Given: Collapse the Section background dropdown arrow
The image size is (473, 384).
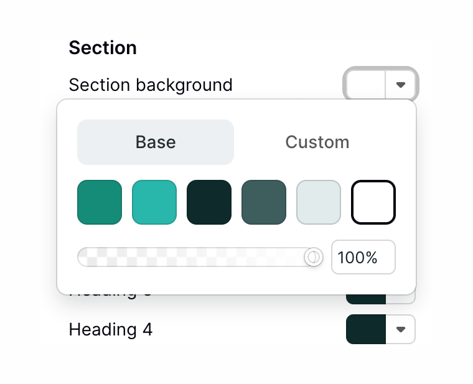Looking at the screenshot, I should [401, 84].
